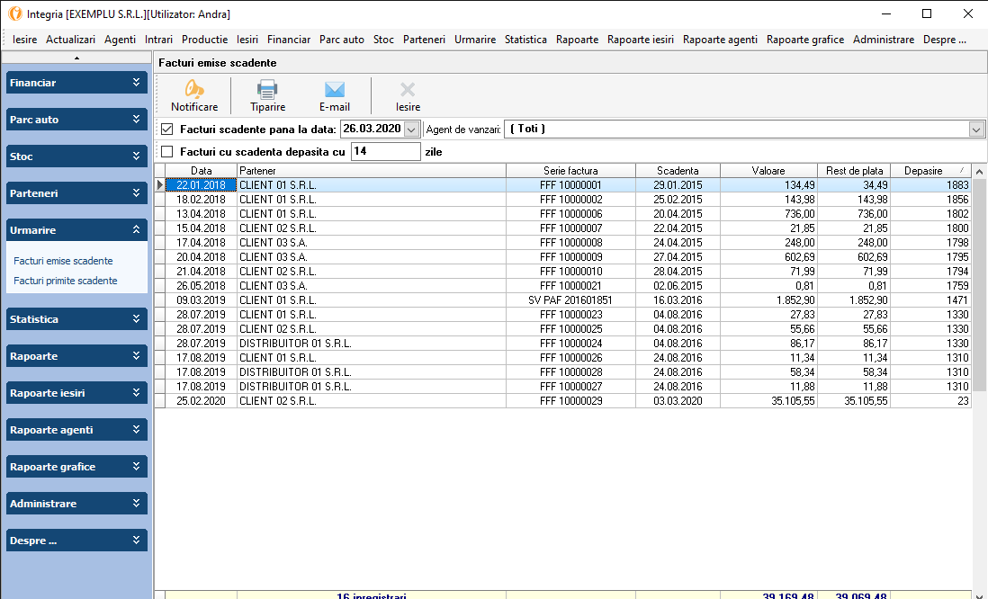Screen dimensions: 988x599
Task: Click the Tiparire printer icon
Action: click(267, 90)
